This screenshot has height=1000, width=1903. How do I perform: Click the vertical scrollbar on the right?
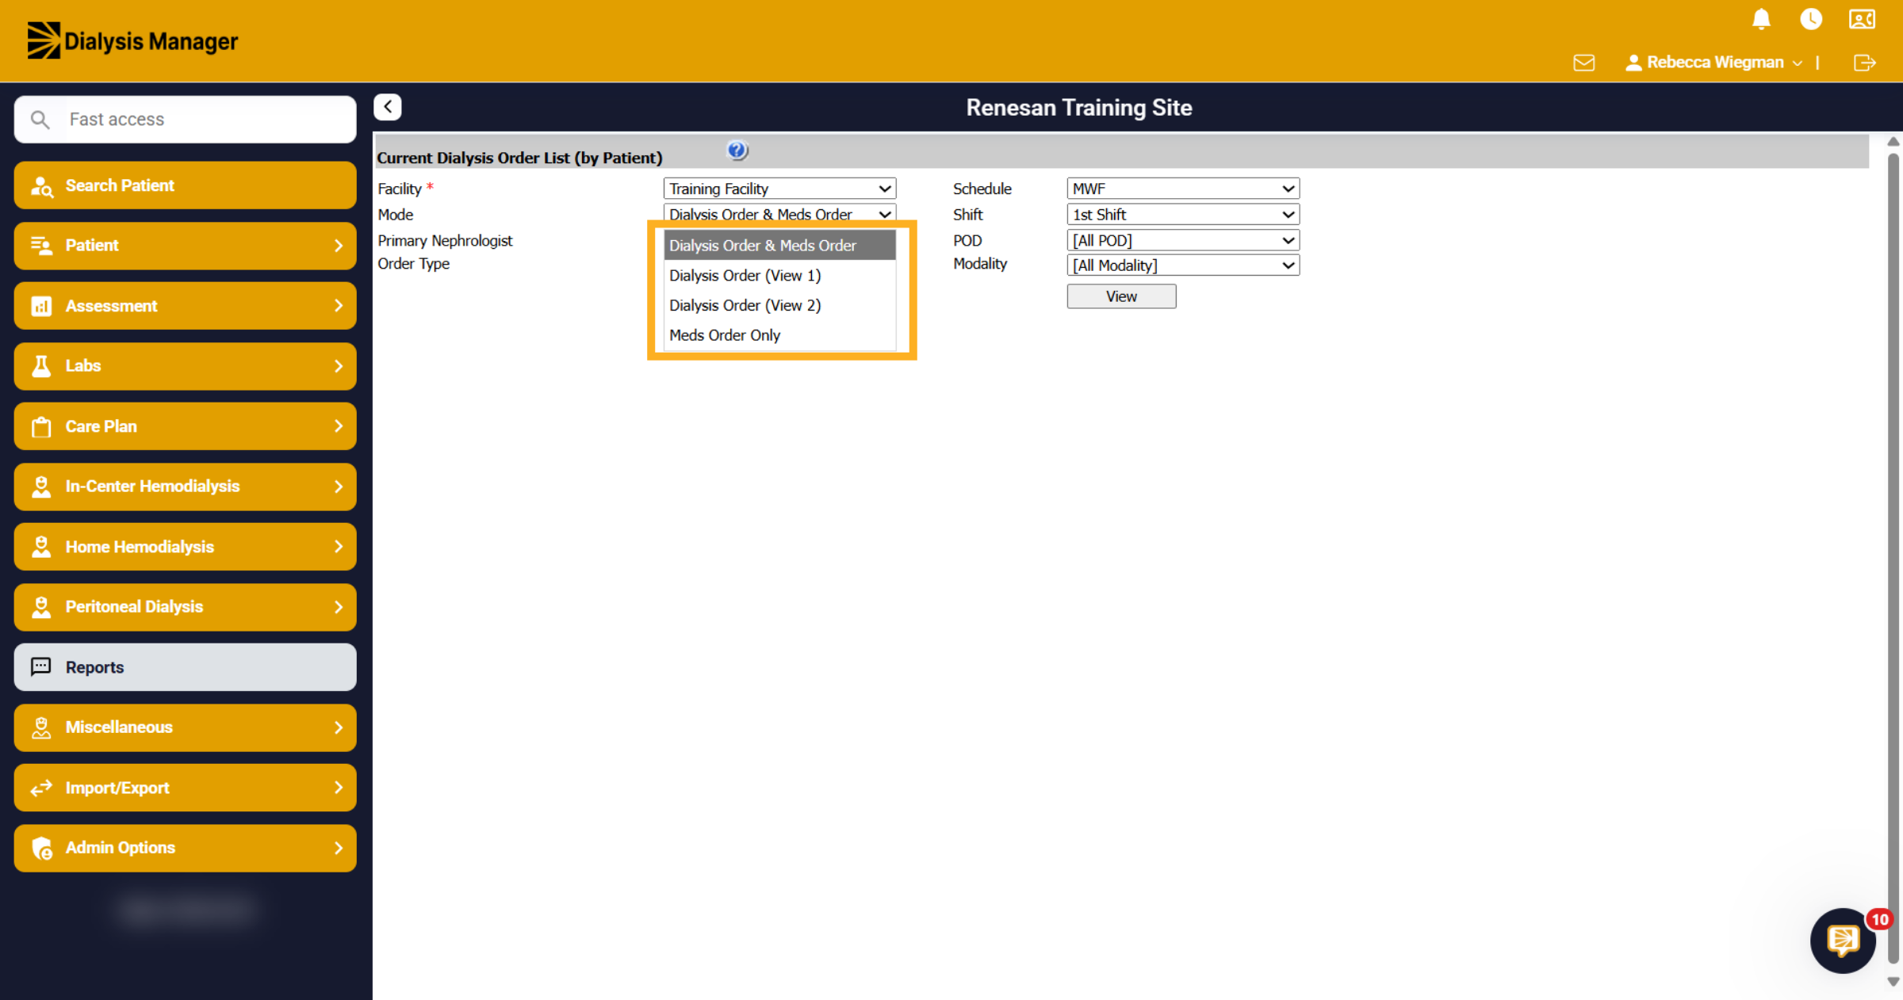(x=1893, y=559)
